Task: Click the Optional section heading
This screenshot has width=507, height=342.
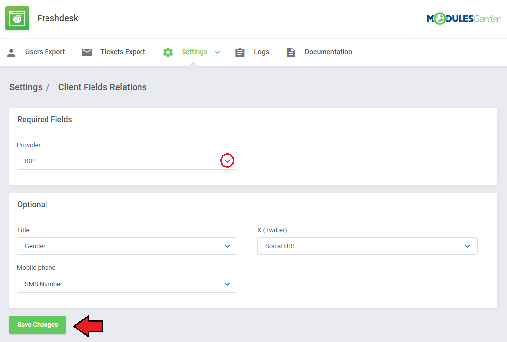Action: [x=32, y=204]
